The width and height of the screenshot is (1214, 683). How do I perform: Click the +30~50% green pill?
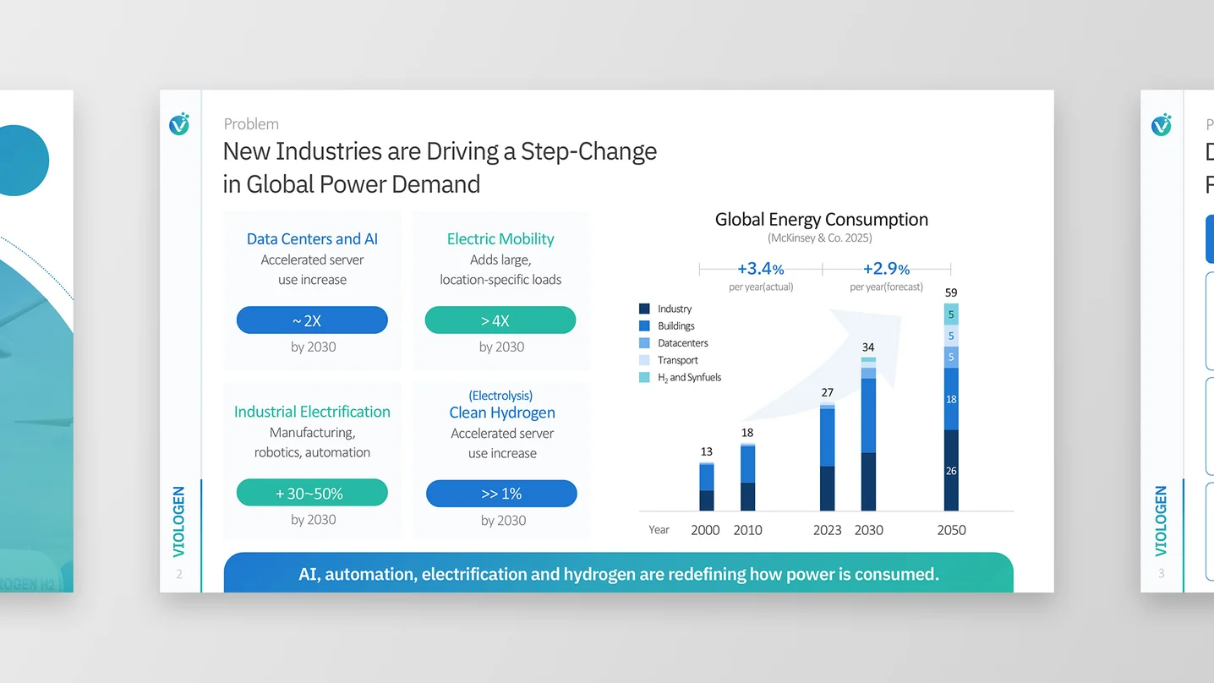pos(312,493)
